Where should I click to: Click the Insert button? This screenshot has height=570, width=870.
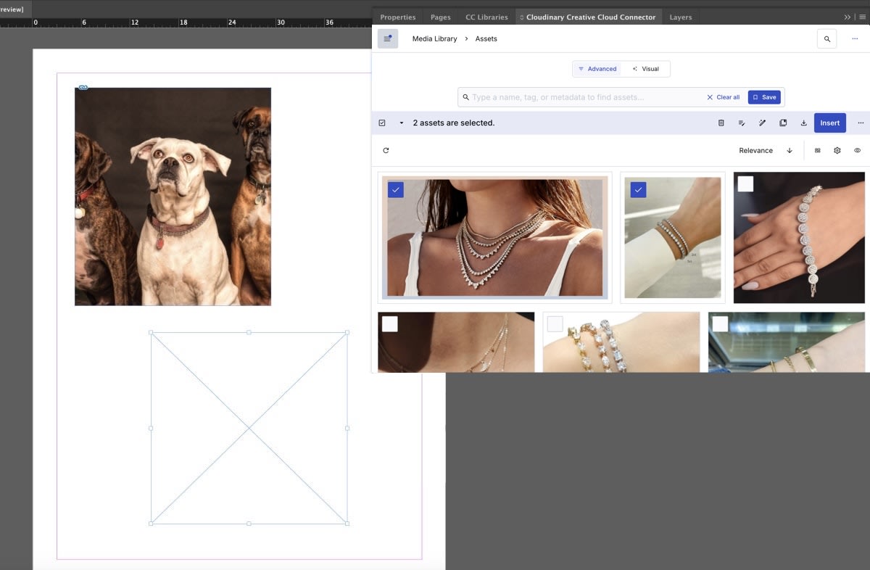(829, 123)
